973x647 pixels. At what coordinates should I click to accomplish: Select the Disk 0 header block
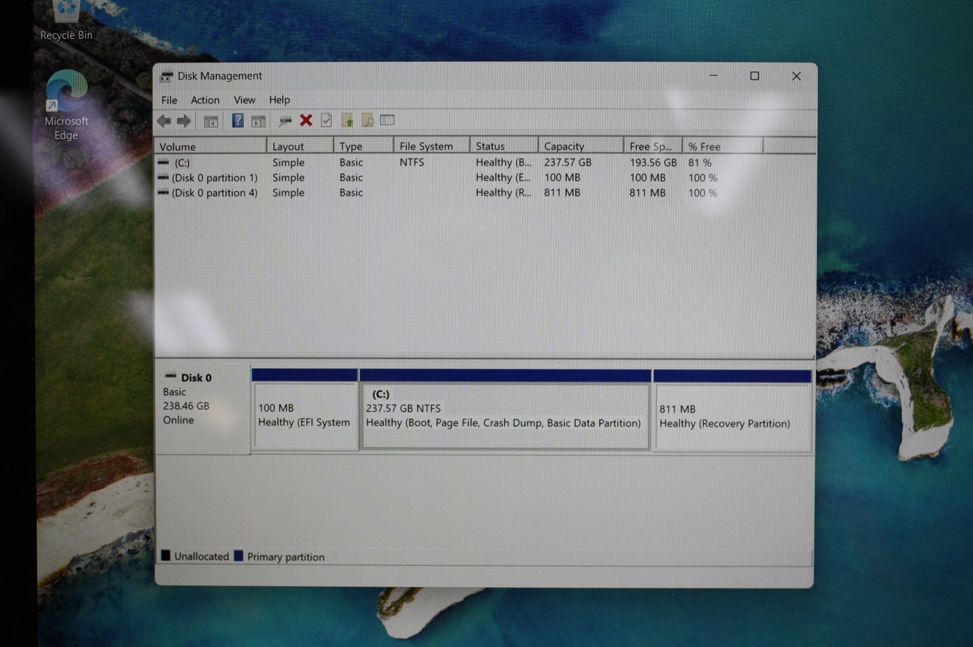point(203,409)
